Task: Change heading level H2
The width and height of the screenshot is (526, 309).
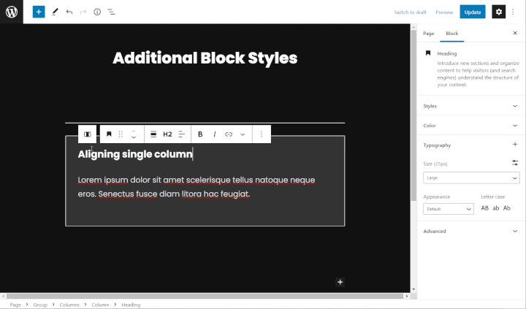Action: click(x=167, y=134)
